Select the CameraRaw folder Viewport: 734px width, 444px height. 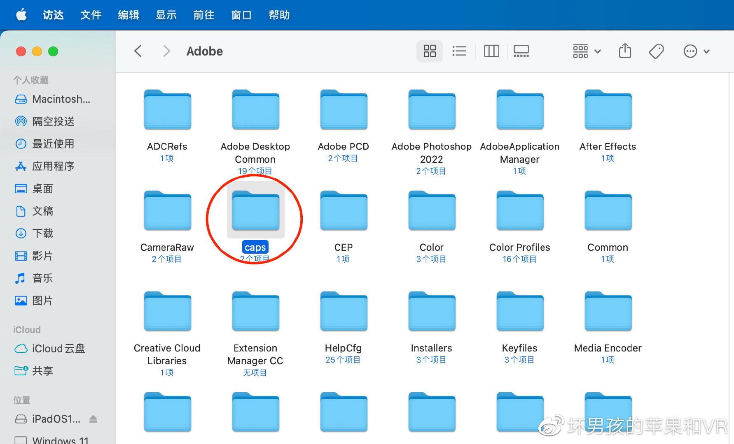pos(167,210)
